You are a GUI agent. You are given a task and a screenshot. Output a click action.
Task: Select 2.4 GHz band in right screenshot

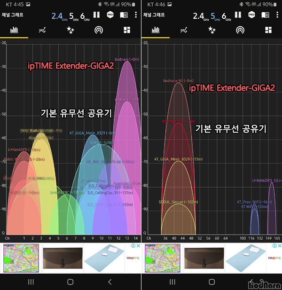coord(201,16)
